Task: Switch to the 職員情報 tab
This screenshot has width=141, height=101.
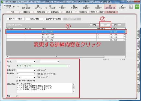Action: tap(27, 12)
